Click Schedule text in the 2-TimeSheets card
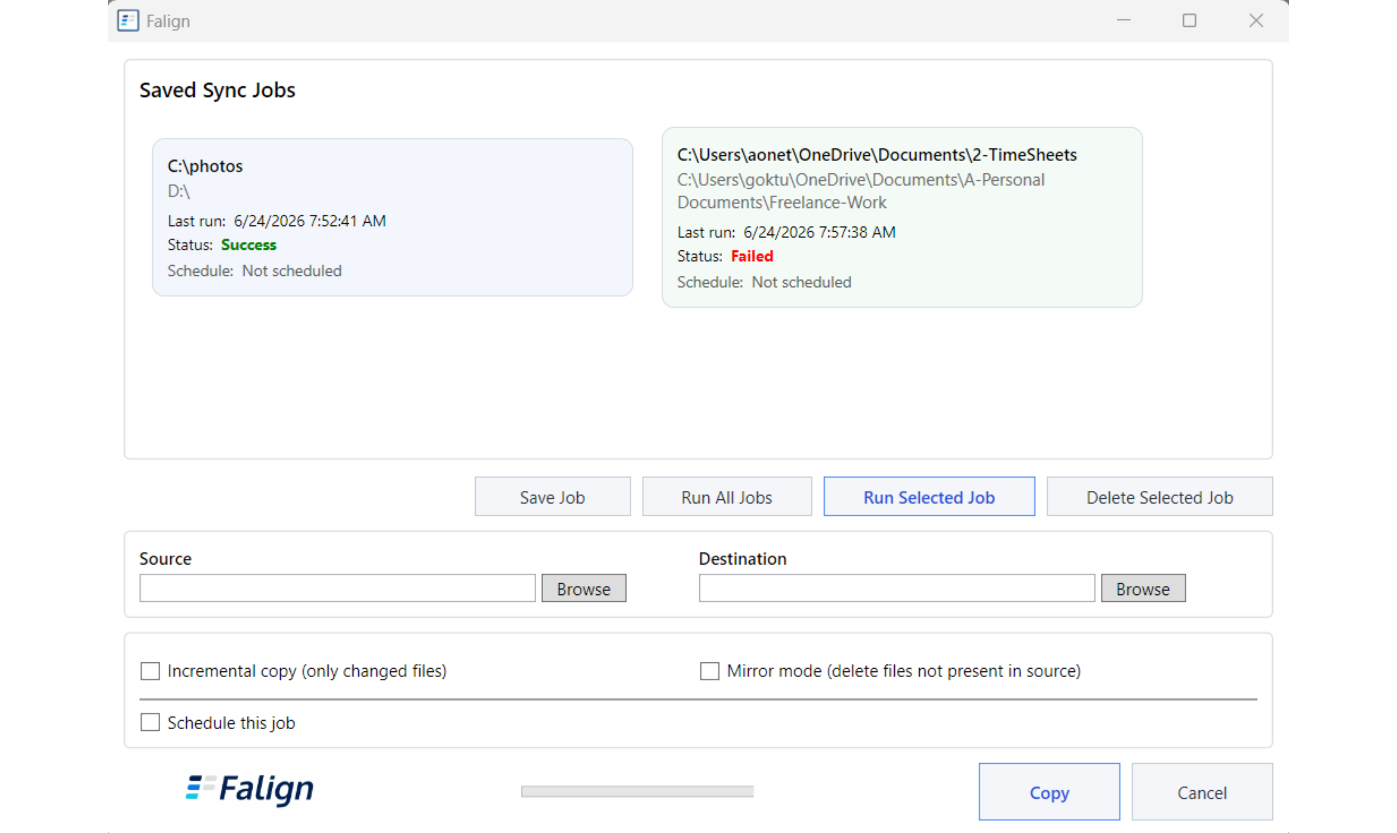The width and height of the screenshot is (1397, 833). (x=764, y=282)
